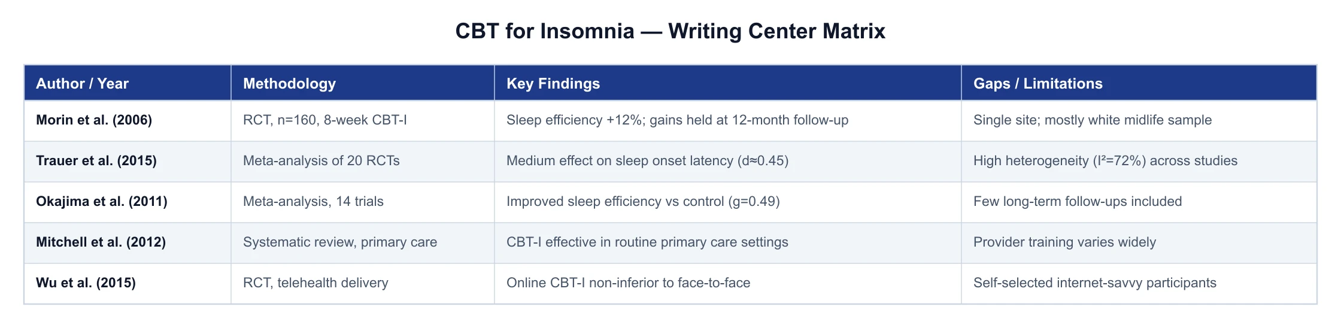Screen dimensions: 1341x328
Task: Select the Mitchell et al. (2012) cell
Action: coord(128,242)
